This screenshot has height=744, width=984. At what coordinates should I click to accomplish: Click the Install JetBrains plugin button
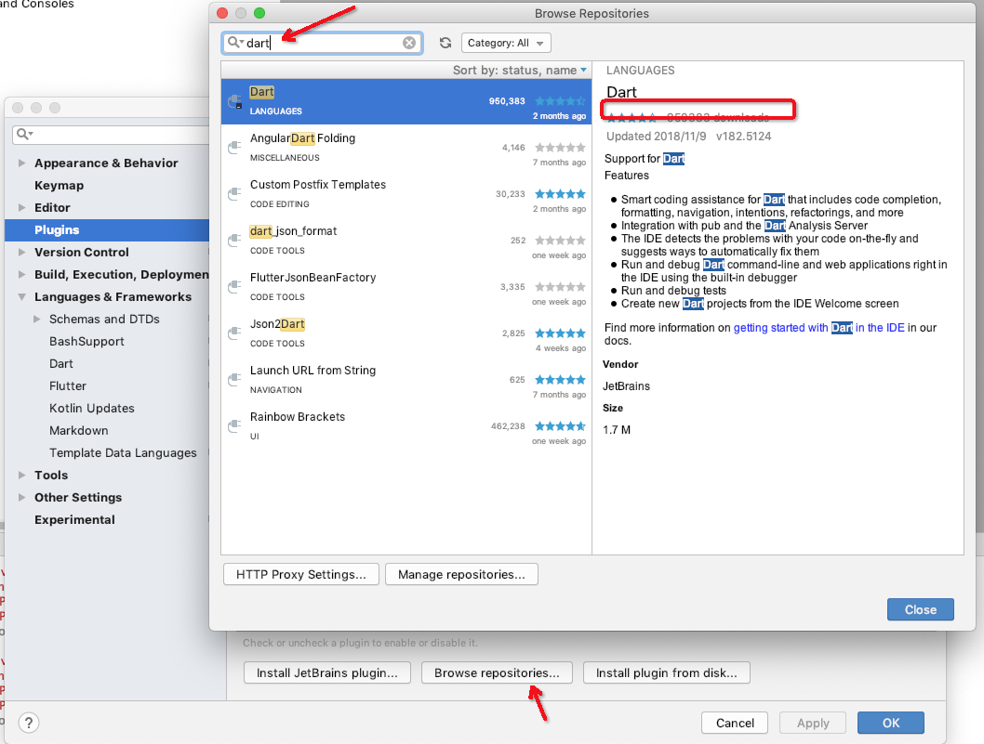[x=327, y=672]
